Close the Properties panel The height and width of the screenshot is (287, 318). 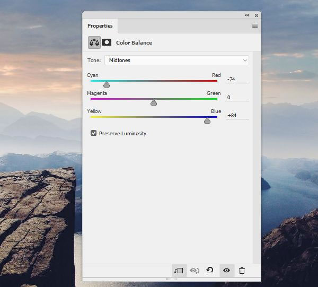click(x=257, y=15)
